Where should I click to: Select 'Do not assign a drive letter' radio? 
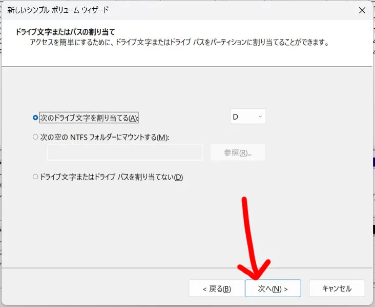coord(35,177)
